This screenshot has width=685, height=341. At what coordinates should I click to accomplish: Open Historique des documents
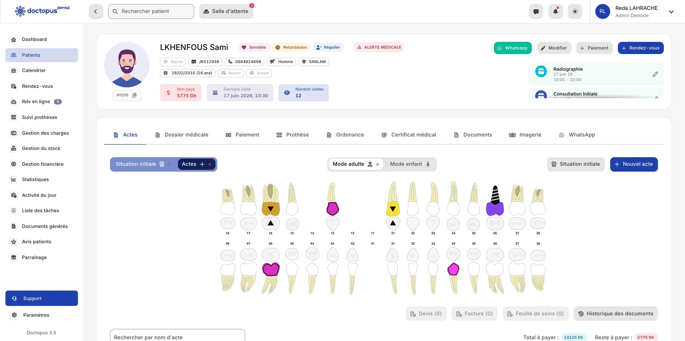click(616, 314)
